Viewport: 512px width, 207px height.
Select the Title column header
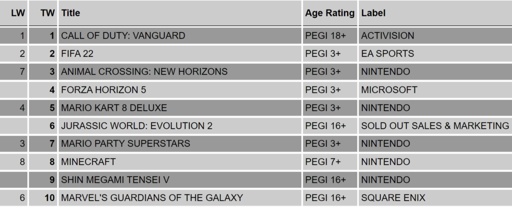pos(70,13)
